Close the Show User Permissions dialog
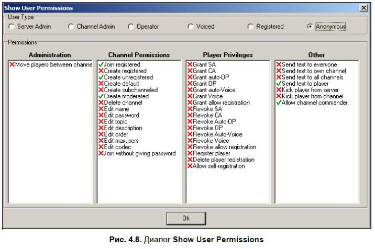Viewport: 375px width, 249px height. [363, 8]
